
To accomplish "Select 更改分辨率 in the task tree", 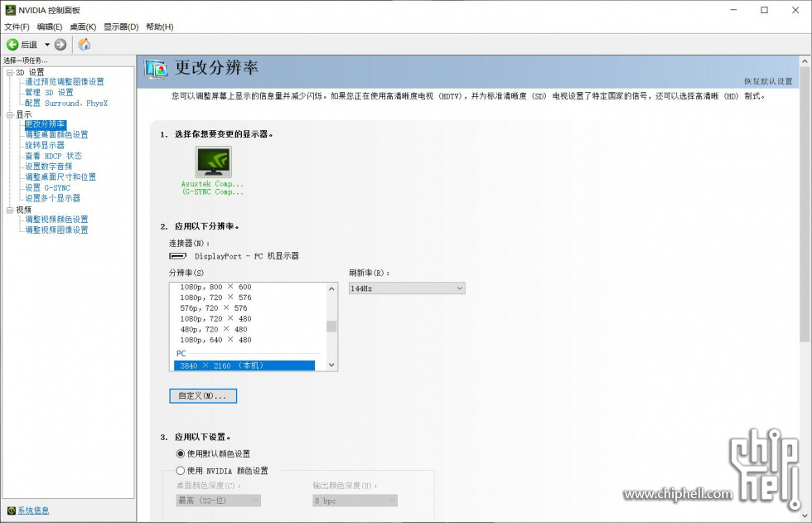I will (45, 124).
